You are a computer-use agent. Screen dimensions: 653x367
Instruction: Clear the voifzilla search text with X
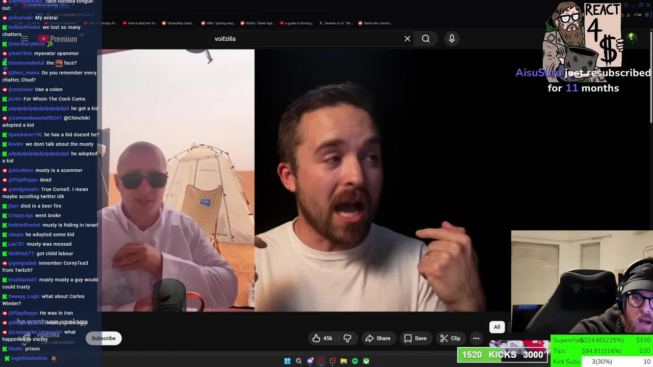pyautogui.click(x=407, y=39)
